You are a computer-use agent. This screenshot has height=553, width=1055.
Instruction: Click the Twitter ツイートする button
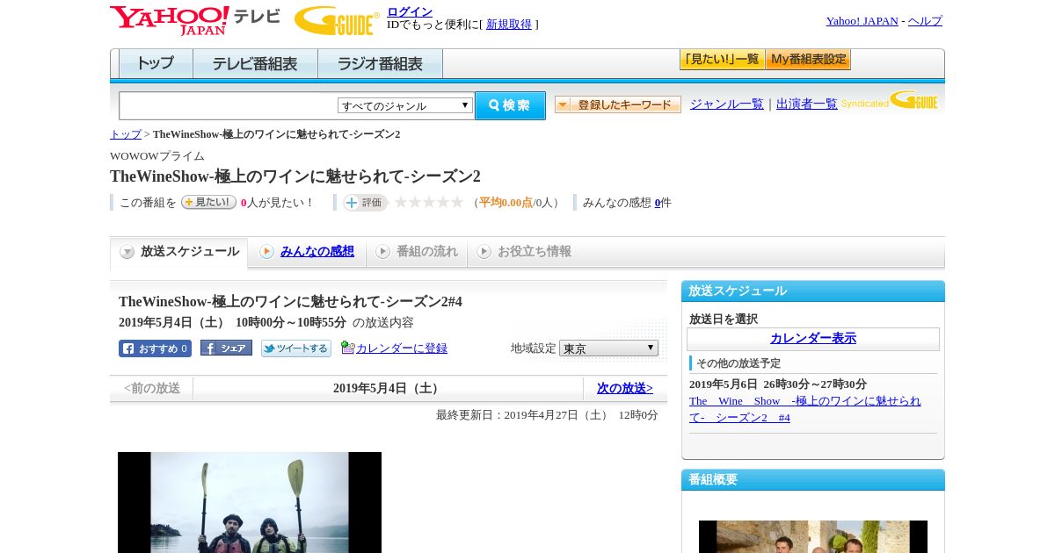(x=296, y=348)
